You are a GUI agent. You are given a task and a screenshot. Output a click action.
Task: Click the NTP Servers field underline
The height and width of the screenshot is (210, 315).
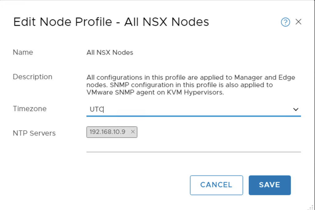193,152
